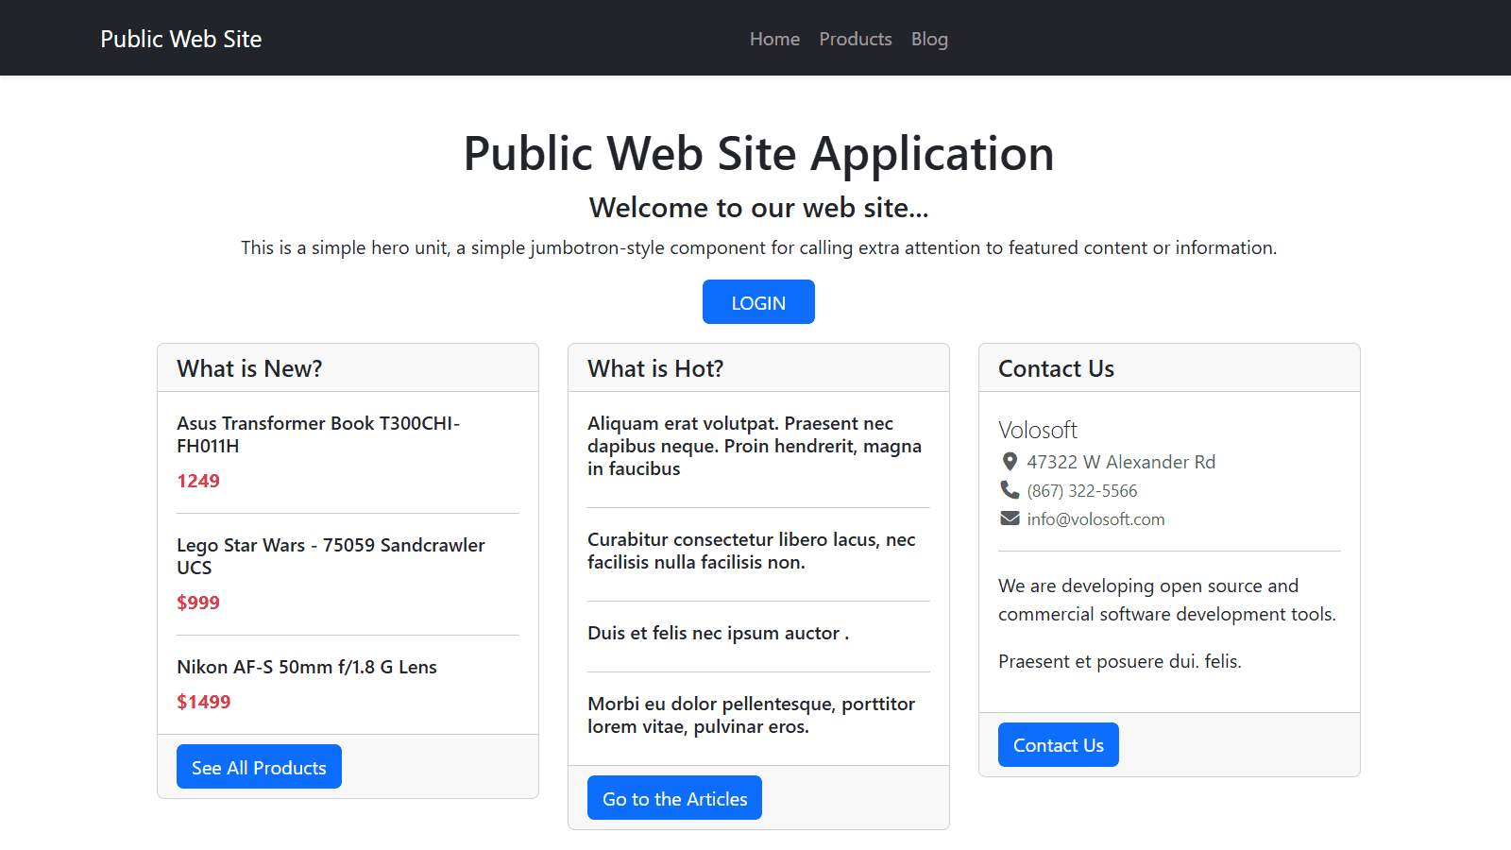Go to the Products nav link

(856, 39)
